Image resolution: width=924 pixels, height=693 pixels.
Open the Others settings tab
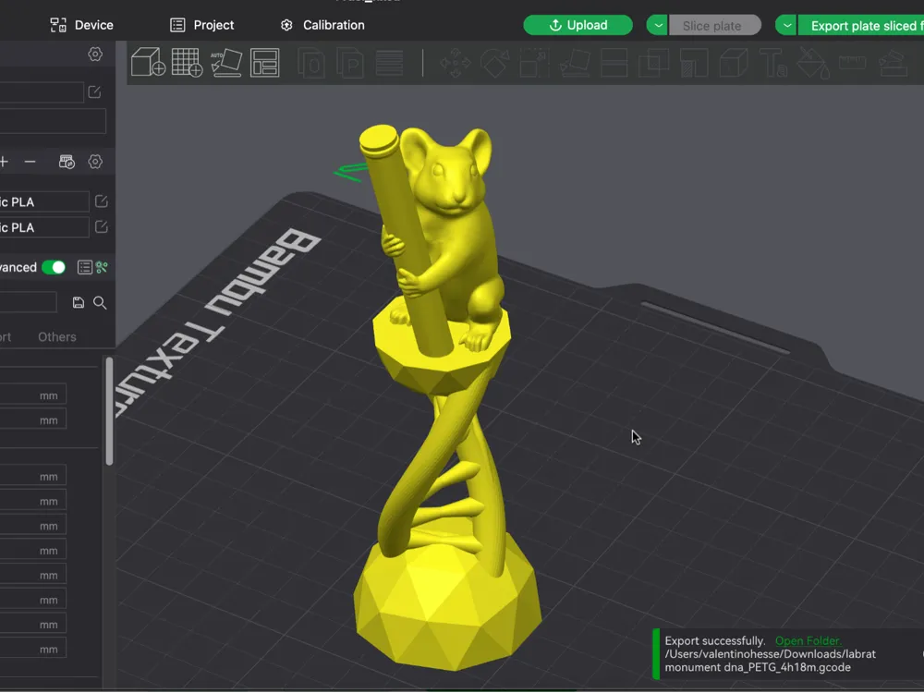point(57,337)
